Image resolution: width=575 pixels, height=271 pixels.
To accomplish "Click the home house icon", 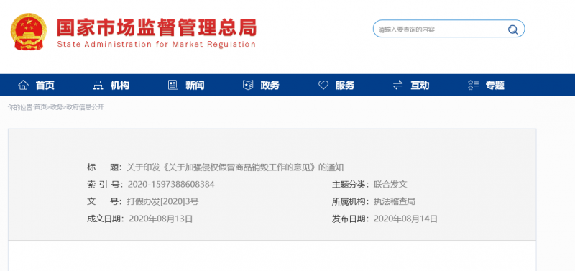I will [x=23, y=85].
